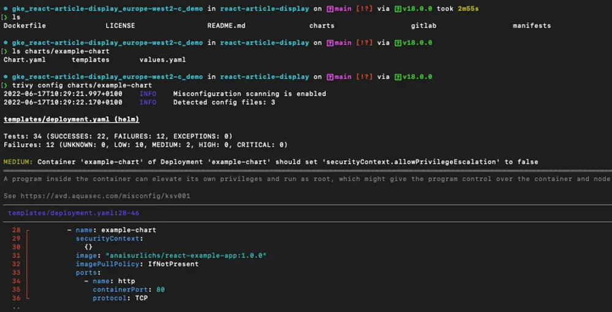The image size is (612, 312).
Task: Click 'templates/deployment.yaml:28-46' file reference
Action: point(73,213)
